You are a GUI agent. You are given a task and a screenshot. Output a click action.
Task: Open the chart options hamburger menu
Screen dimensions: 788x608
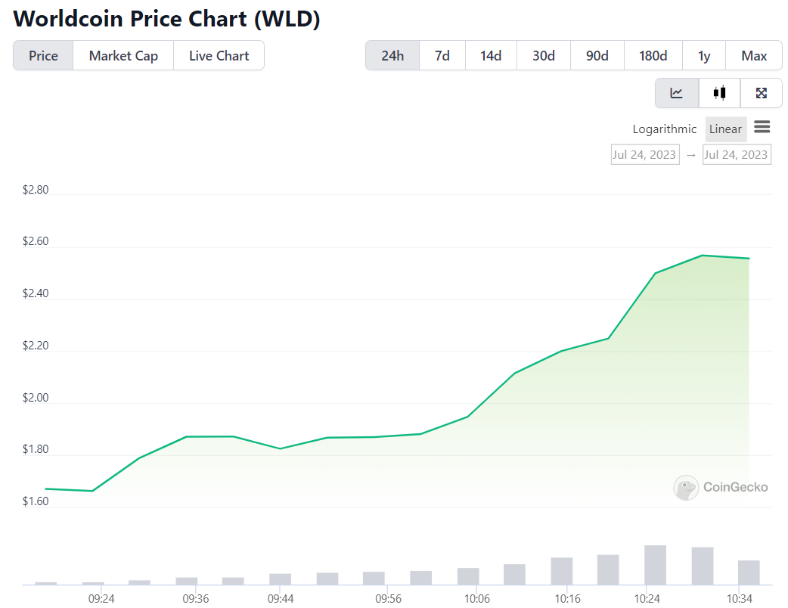(762, 128)
